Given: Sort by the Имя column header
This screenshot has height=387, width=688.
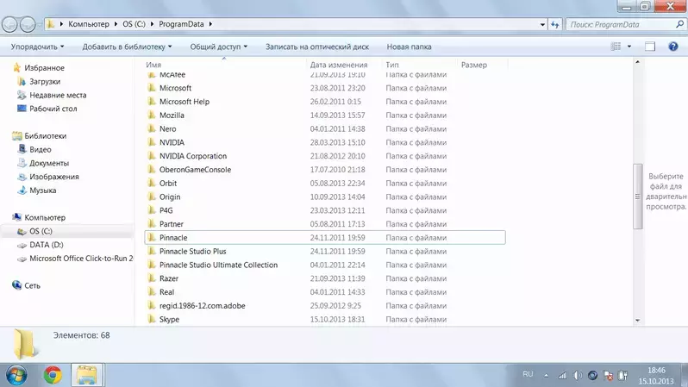Looking at the screenshot, I should (x=153, y=65).
